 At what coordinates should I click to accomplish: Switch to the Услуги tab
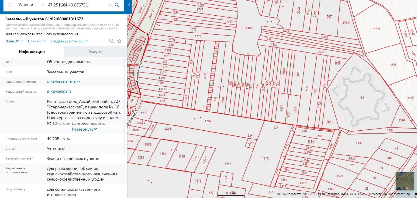click(x=95, y=52)
